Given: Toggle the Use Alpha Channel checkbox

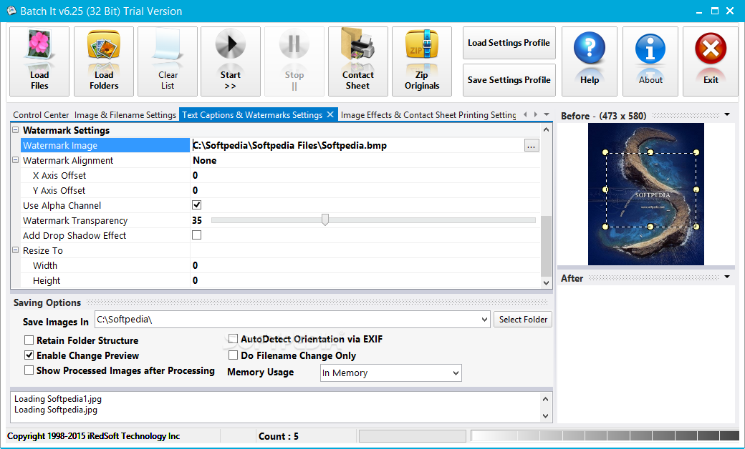Looking at the screenshot, I should [196, 204].
